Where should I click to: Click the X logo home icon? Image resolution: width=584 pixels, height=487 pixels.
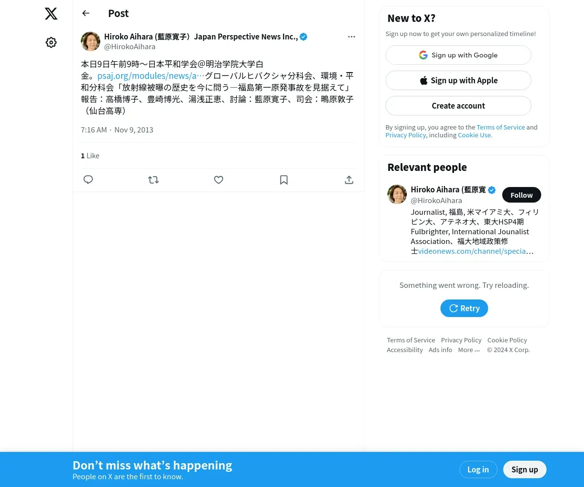click(x=51, y=14)
